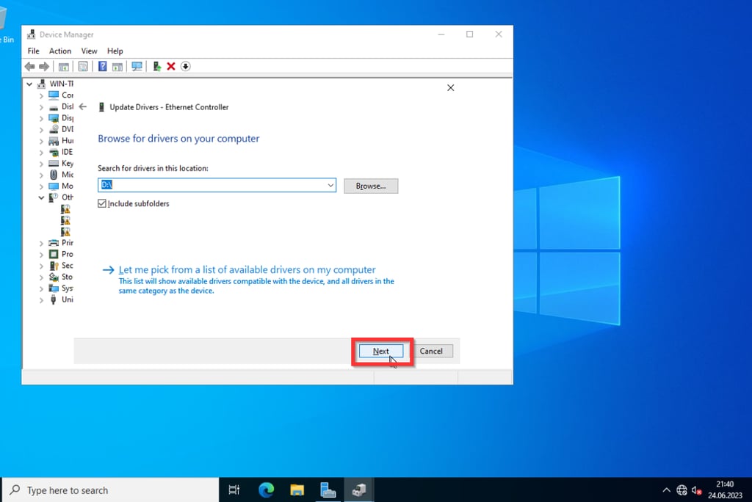Viewport: 752px width, 502px height.
Task: Select the Keyboards icon in tree
Action: (x=54, y=164)
